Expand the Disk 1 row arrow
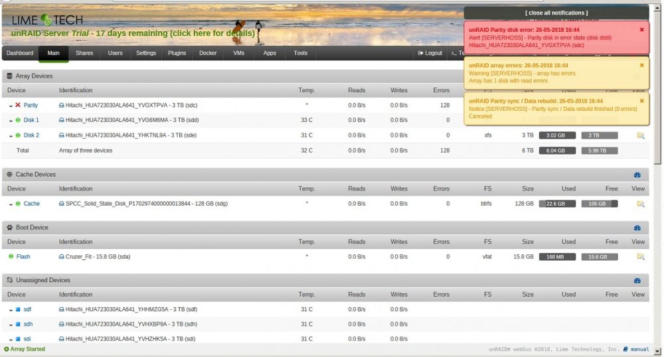This screenshot has width=664, height=357. 11,121
